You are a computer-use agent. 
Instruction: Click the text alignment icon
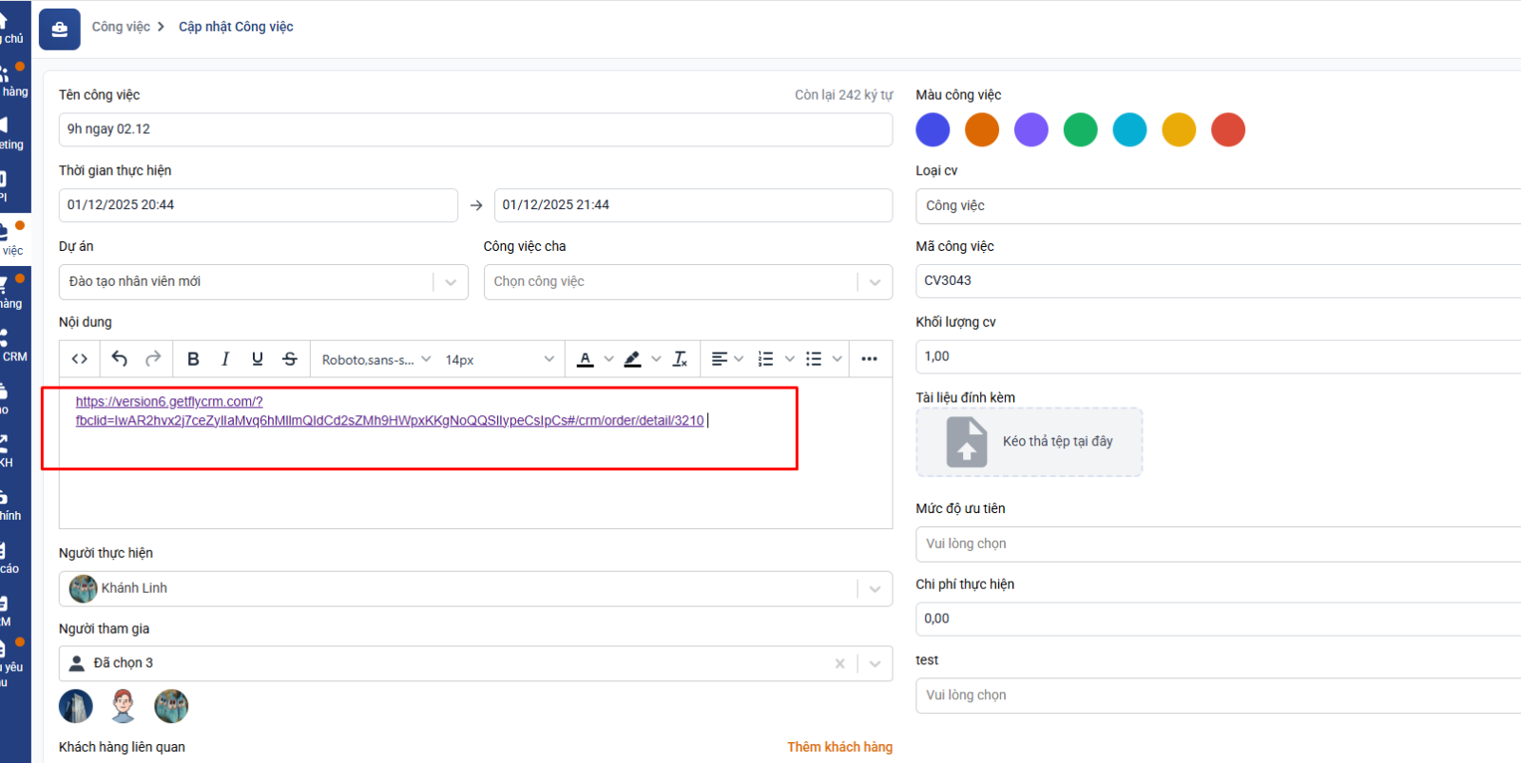[x=720, y=359]
